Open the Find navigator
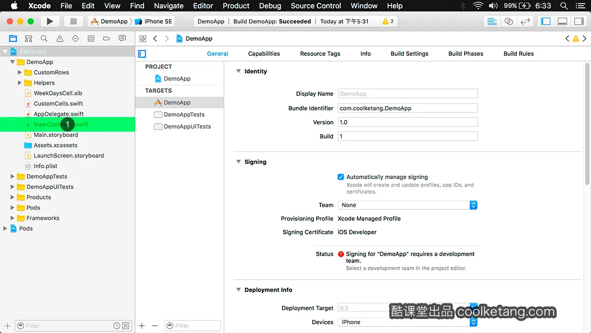Image resolution: width=591 pixels, height=333 pixels. 44,39
